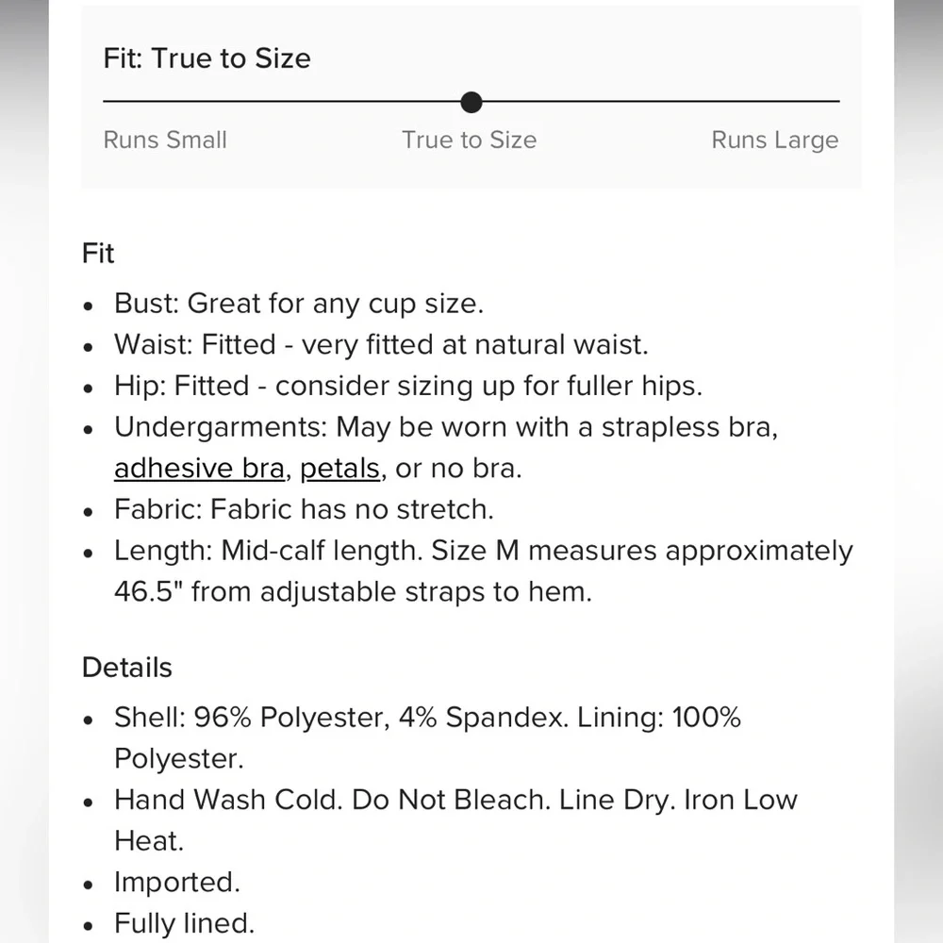Click the Imported bullet item

click(177, 883)
